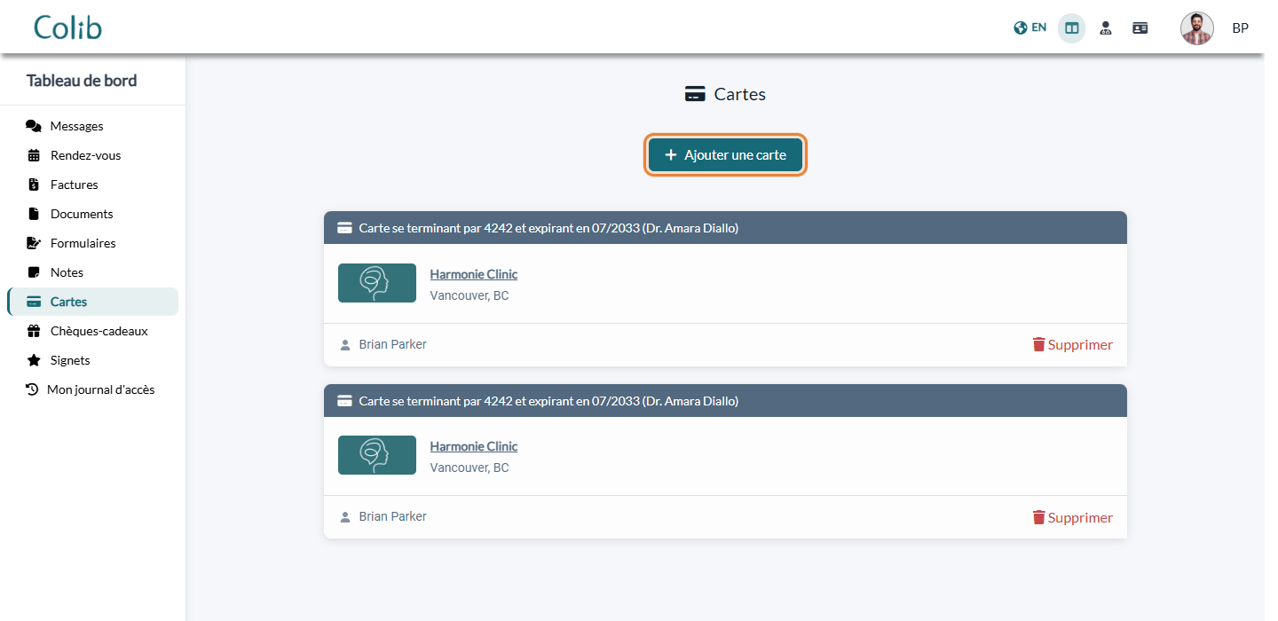The width and height of the screenshot is (1278, 621).
Task: Switch language with the EN globe icon
Action: [x=1029, y=28]
